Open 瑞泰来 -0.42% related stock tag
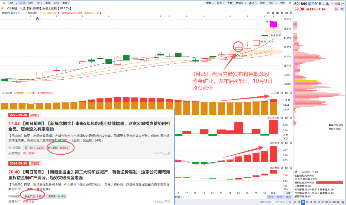 click(57, 196)
